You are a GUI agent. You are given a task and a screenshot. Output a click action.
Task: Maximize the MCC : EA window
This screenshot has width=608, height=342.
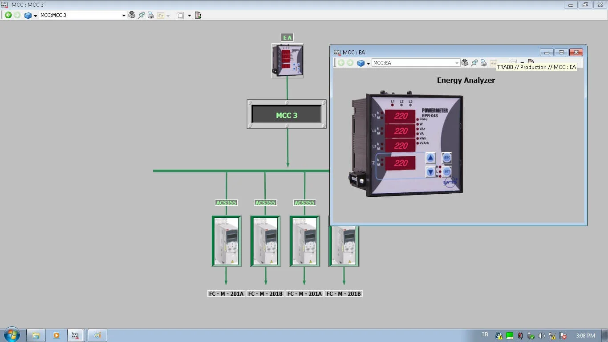[x=561, y=53]
